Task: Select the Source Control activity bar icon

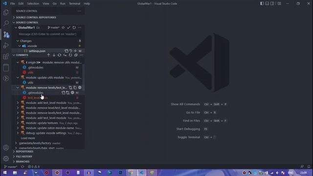Action: [x=6, y=35]
